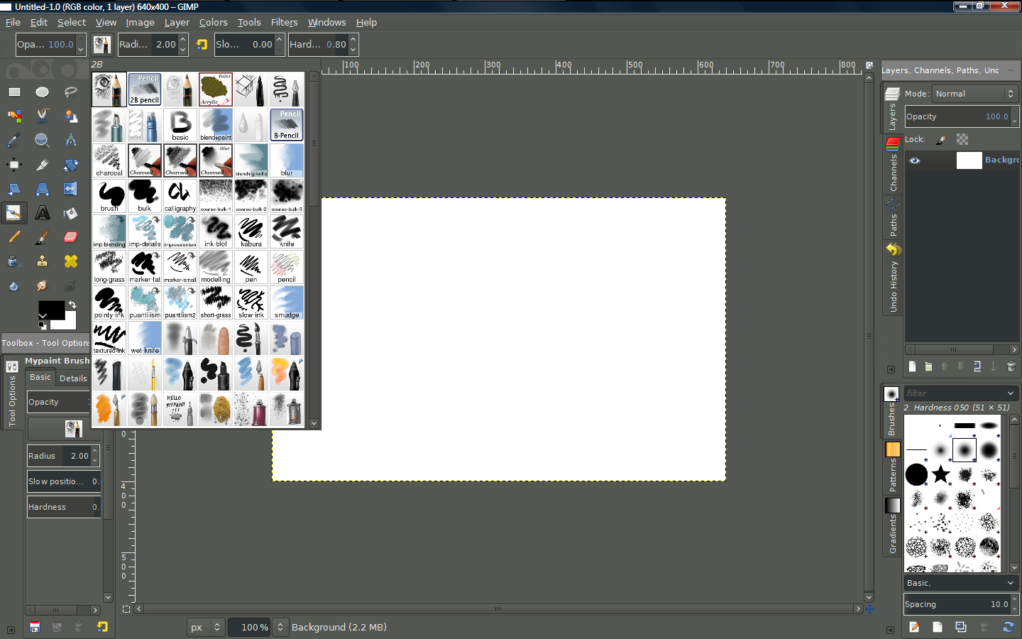Switch to the Details tab
Image resolution: width=1022 pixels, height=639 pixels.
coord(73,378)
